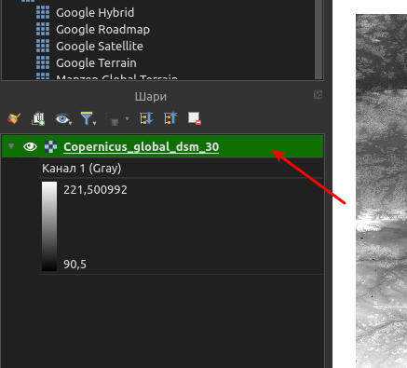Select the Copernicus_global_dsm_30 layer name
This screenshot has width=407, height=368.
[141, 146]
